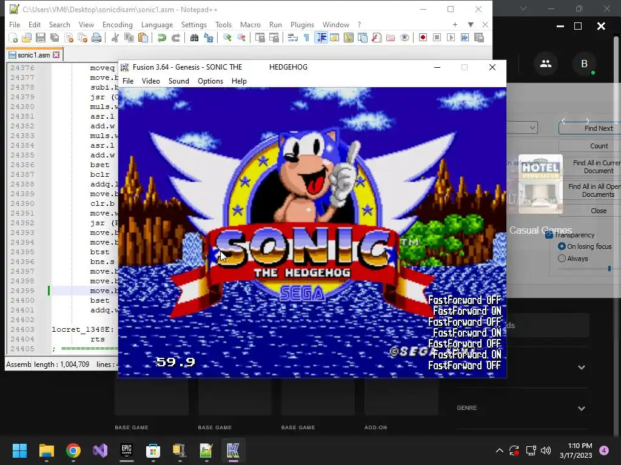Undo with the green arrow icon

(161, 38)
